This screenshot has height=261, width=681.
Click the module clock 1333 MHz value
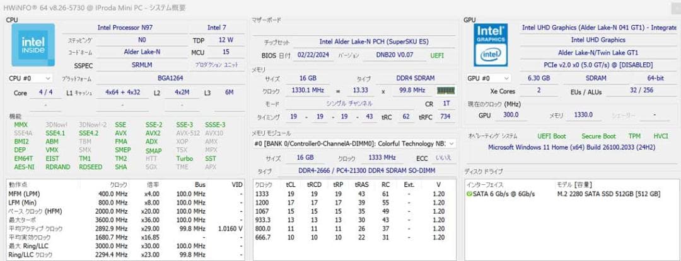click(381, 157)
